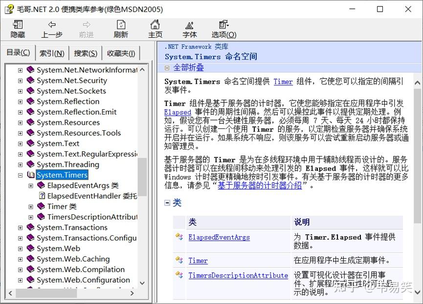The height and width of the screenshot is (304, 423).
Task: Open the 字体 (Font) toolbar icon
Action: pos(189,28)
